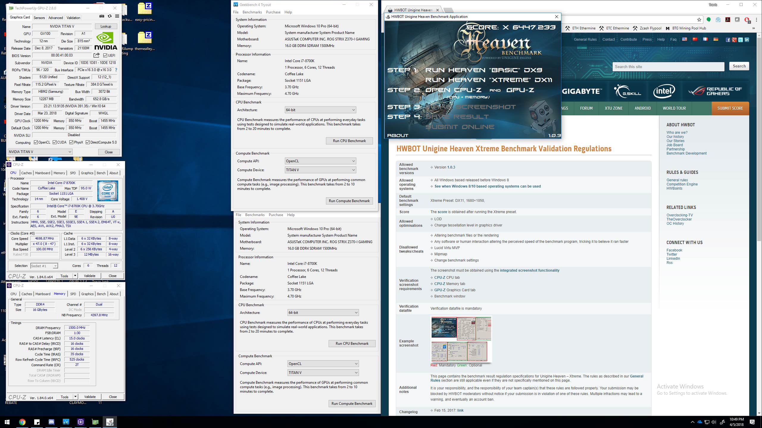Bookmark page with star icon in Chrome
Screen dimensions: 762x428
699,20
